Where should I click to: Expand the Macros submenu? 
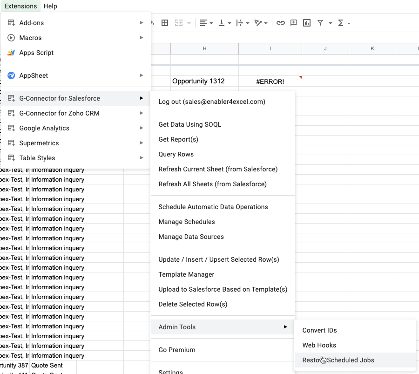[x=76, y=38]
